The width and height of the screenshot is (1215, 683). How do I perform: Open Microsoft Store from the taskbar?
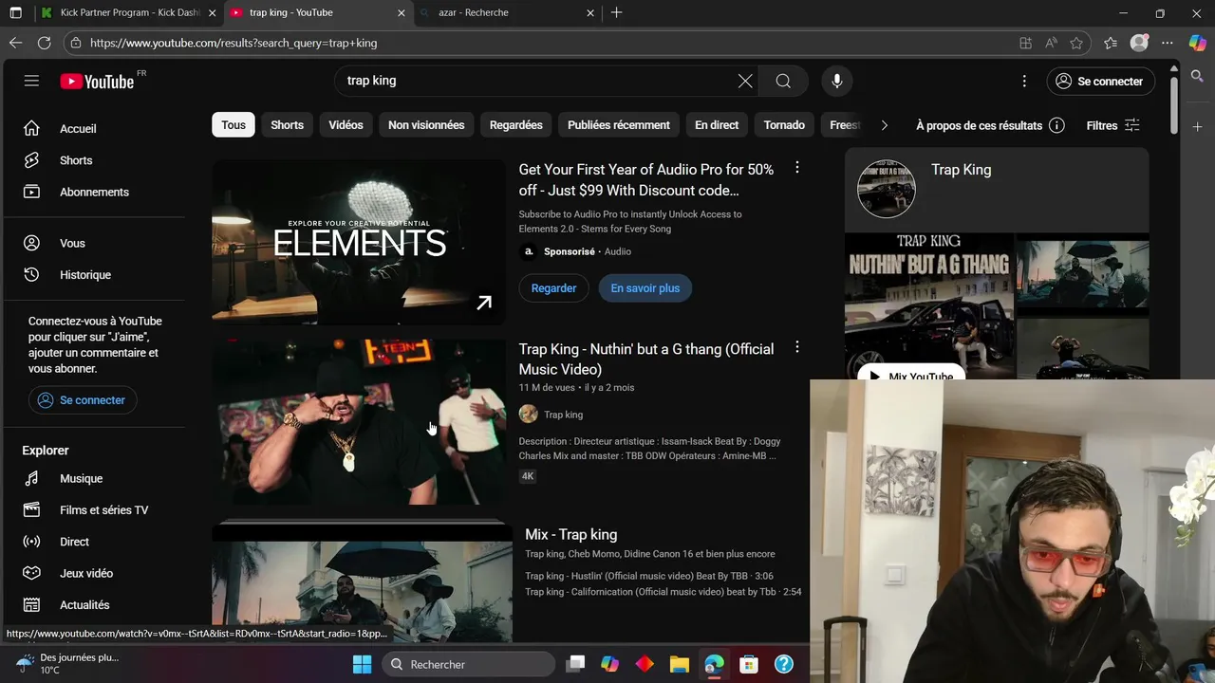749,664
